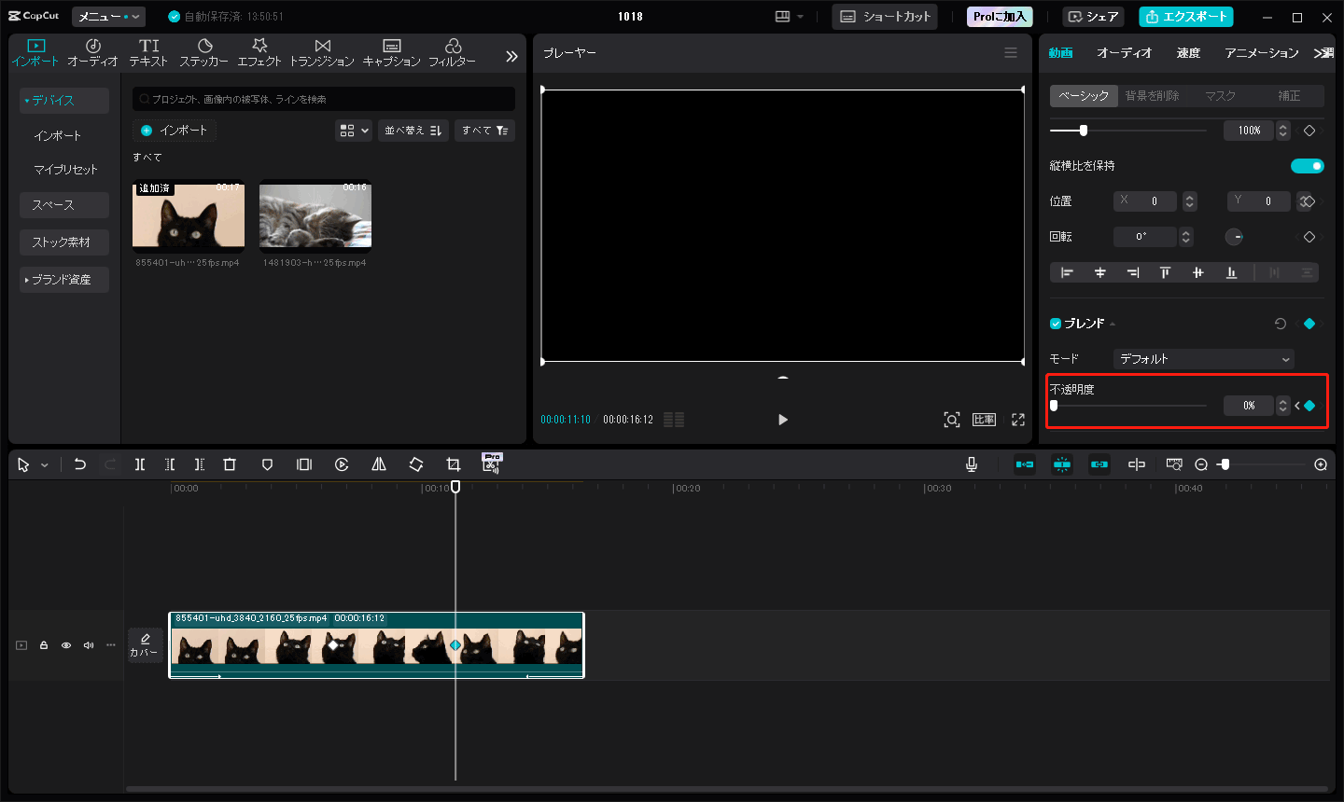The image size is (1344, 802).
Task: Open the トランジション tab
Action: click(322, 52)
